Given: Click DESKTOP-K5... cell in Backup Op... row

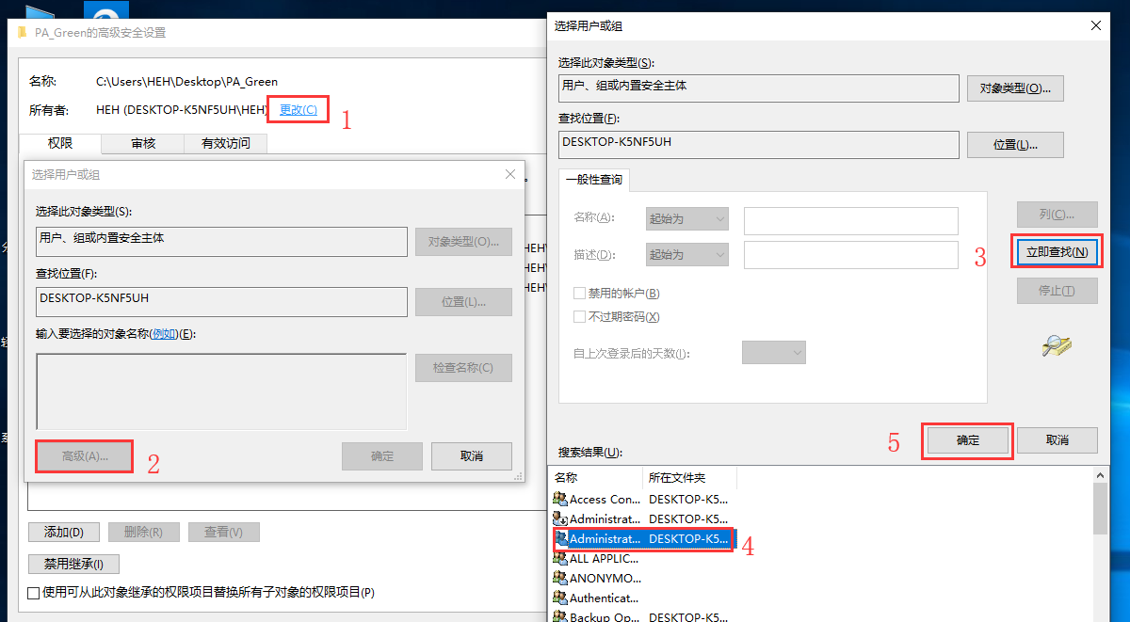Looking at the screenshot, I should [688, 616].
